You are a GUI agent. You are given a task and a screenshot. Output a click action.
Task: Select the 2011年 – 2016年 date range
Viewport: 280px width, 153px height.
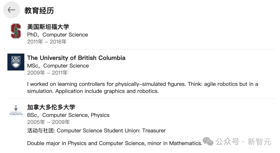tap(47, 42)
